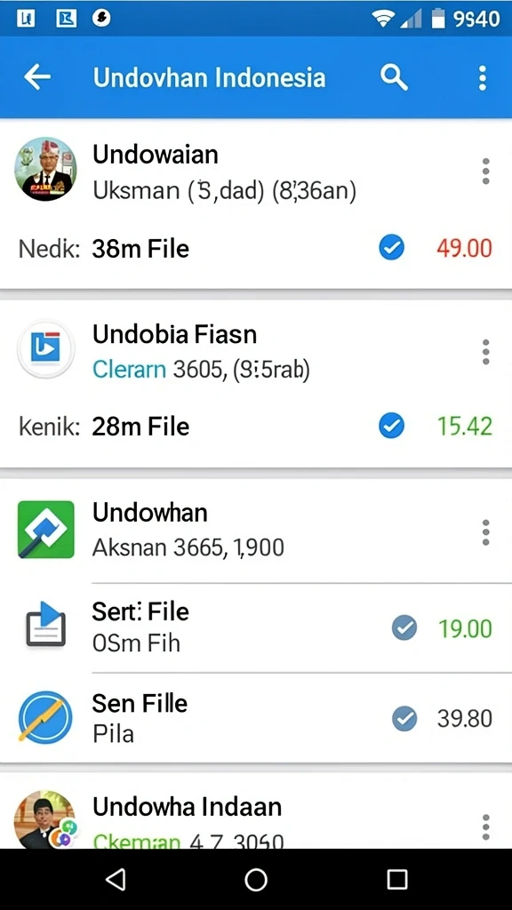Tap the Undobia Fiasn app icon
The image size is (512, 910).
45,349
